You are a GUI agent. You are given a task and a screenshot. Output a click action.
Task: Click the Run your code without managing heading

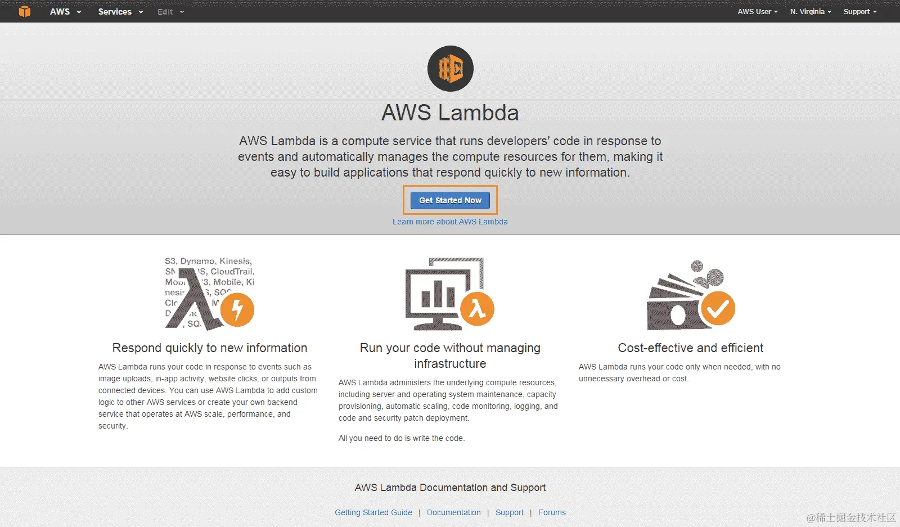(450, 348)
